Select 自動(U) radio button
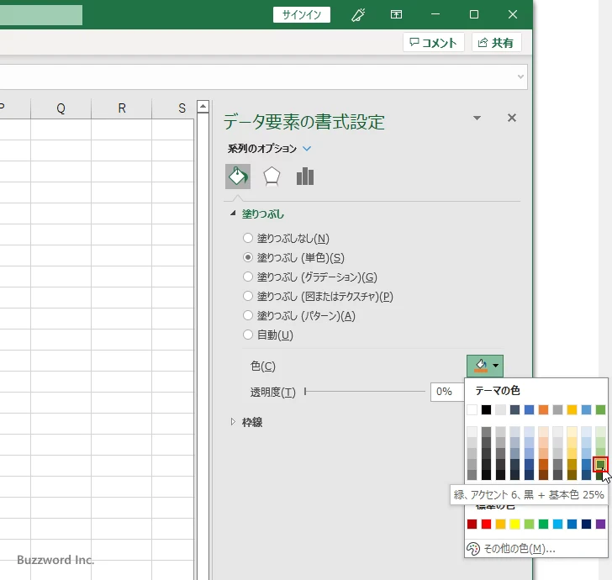This screenshot has height=580, width=612. [248, 335]
